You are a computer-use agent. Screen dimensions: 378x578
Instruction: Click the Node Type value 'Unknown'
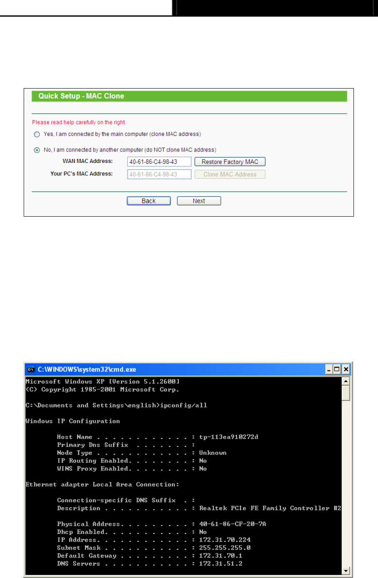[213, 453]
